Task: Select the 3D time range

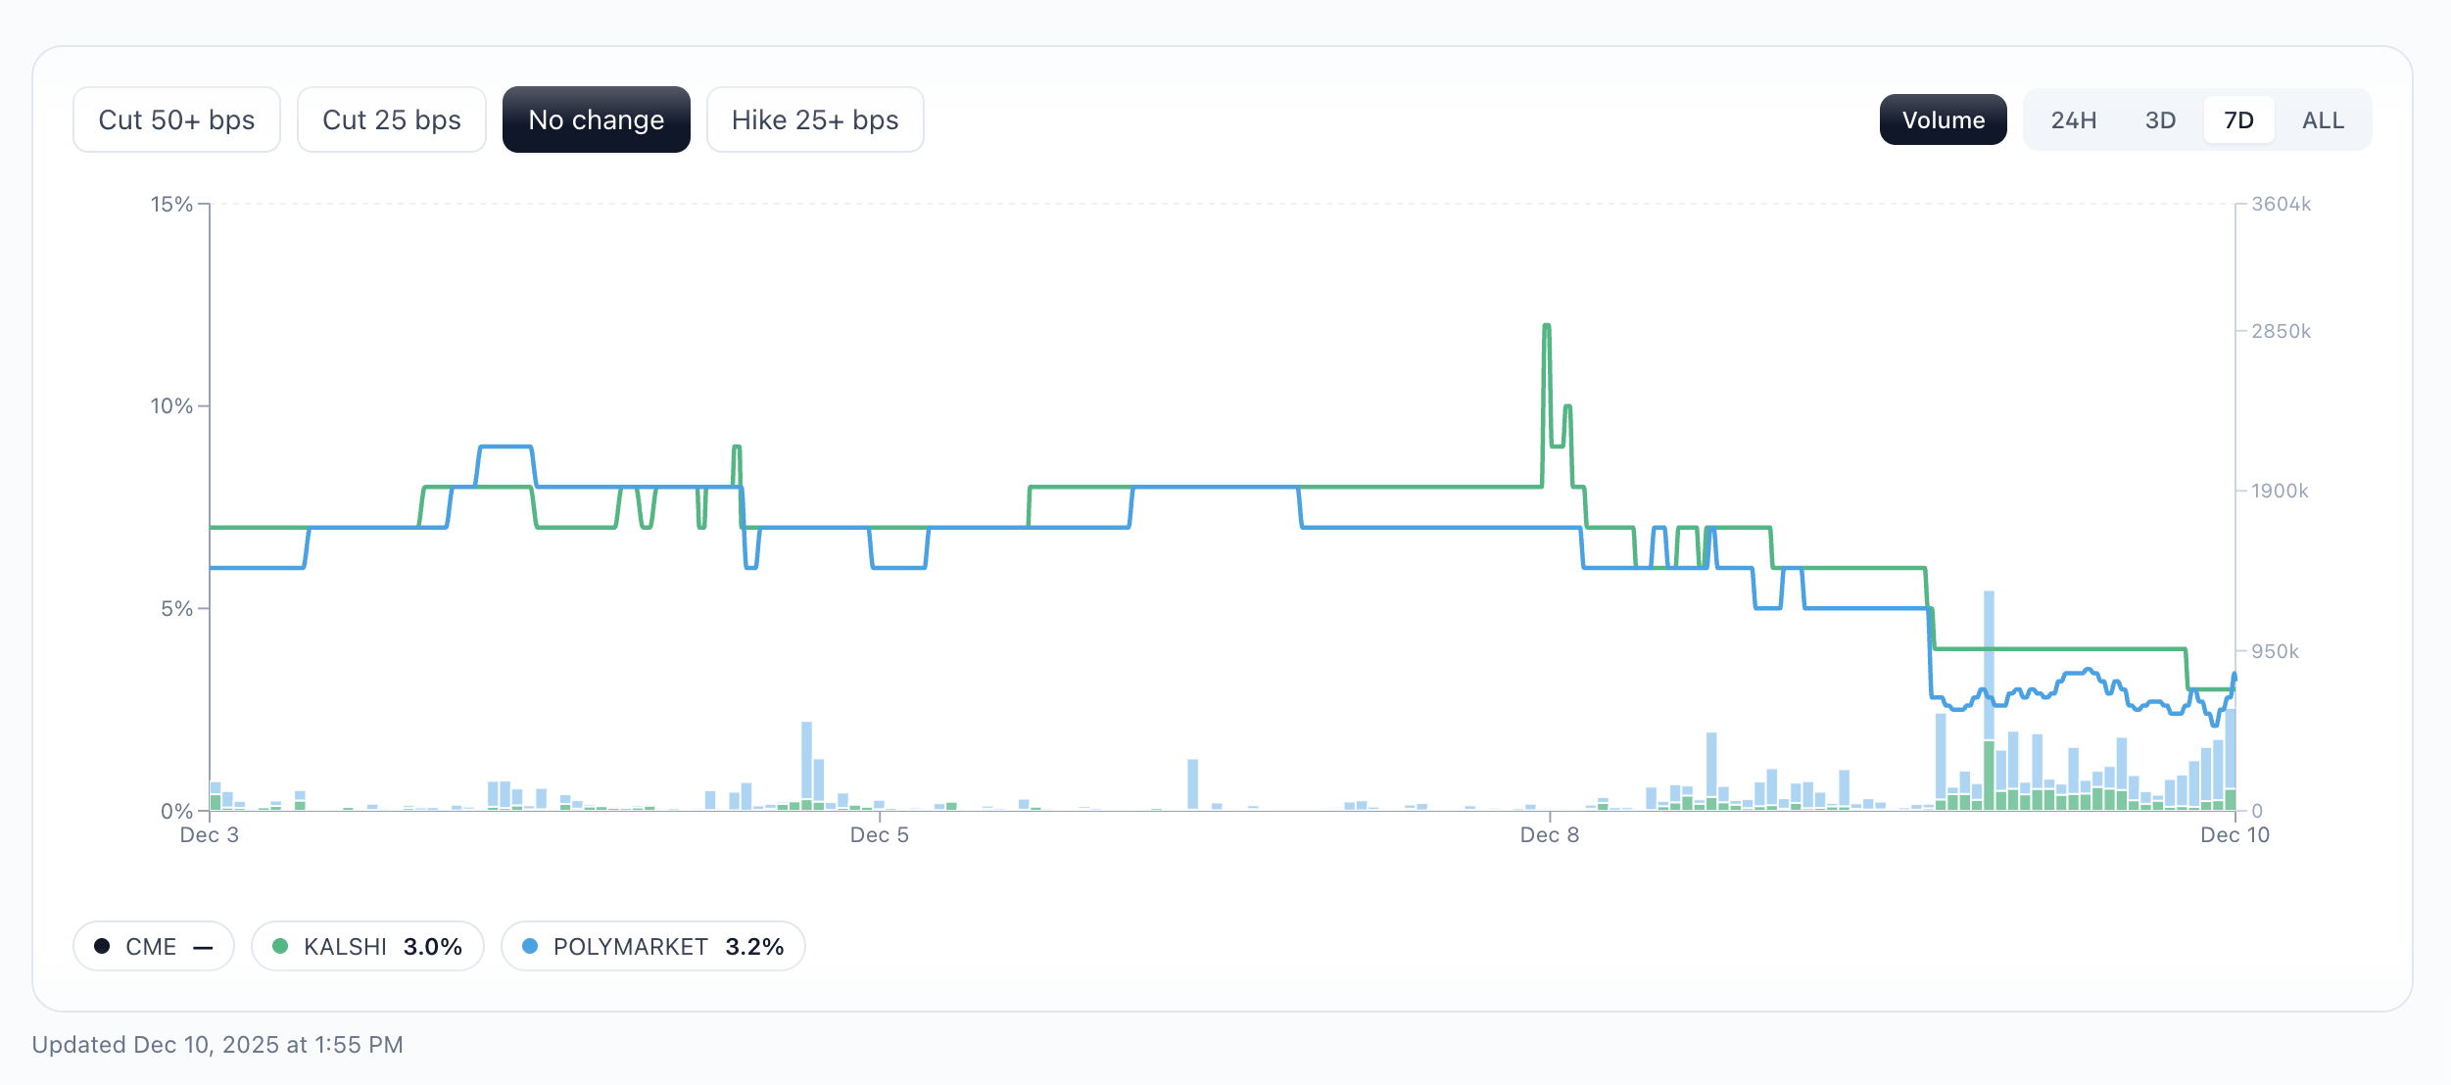Action: [2159, 119]
